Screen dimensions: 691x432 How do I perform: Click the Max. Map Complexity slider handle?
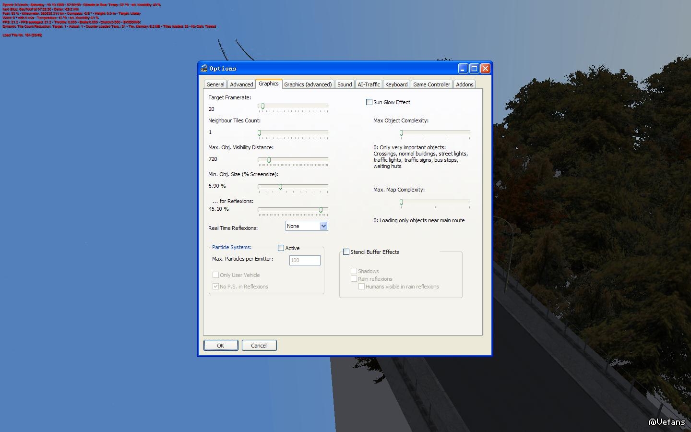(401, 202)
